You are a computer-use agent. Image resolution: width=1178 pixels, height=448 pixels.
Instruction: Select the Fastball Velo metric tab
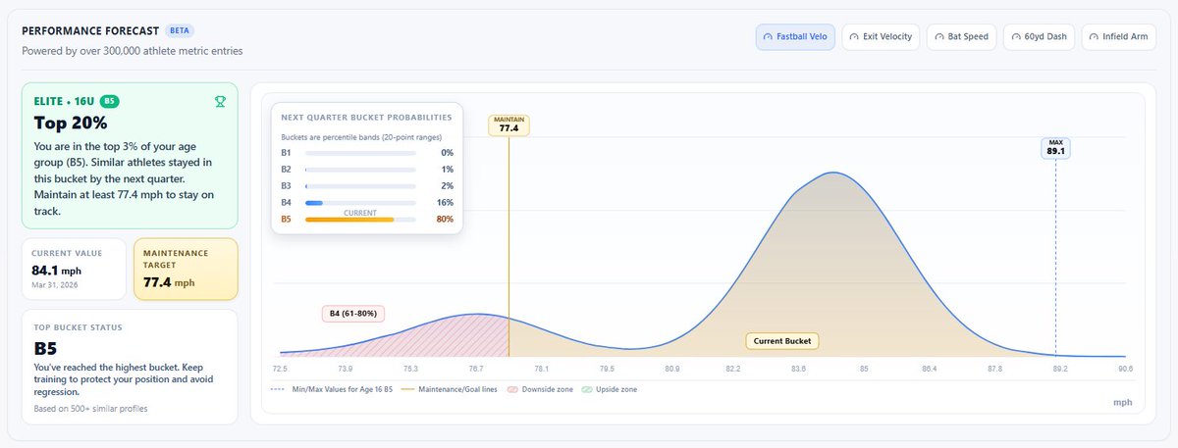click(x=794, y=37)
